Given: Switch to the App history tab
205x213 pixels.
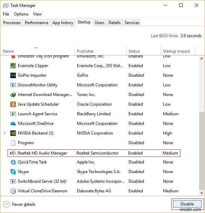Looking at the screenshot, I should tap(63, 23).
